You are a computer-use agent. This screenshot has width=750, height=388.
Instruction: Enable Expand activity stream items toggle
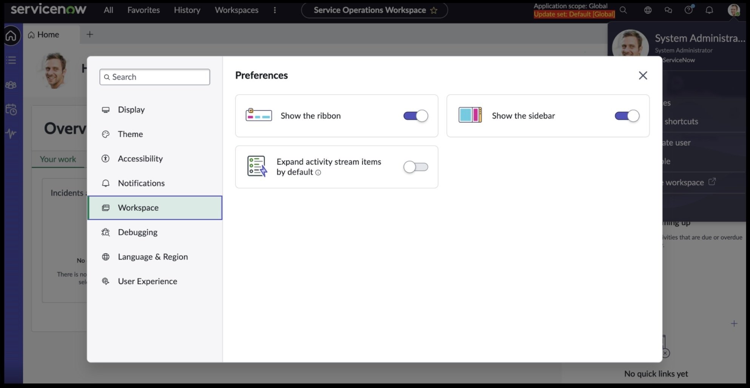click(x=416, y=167)
